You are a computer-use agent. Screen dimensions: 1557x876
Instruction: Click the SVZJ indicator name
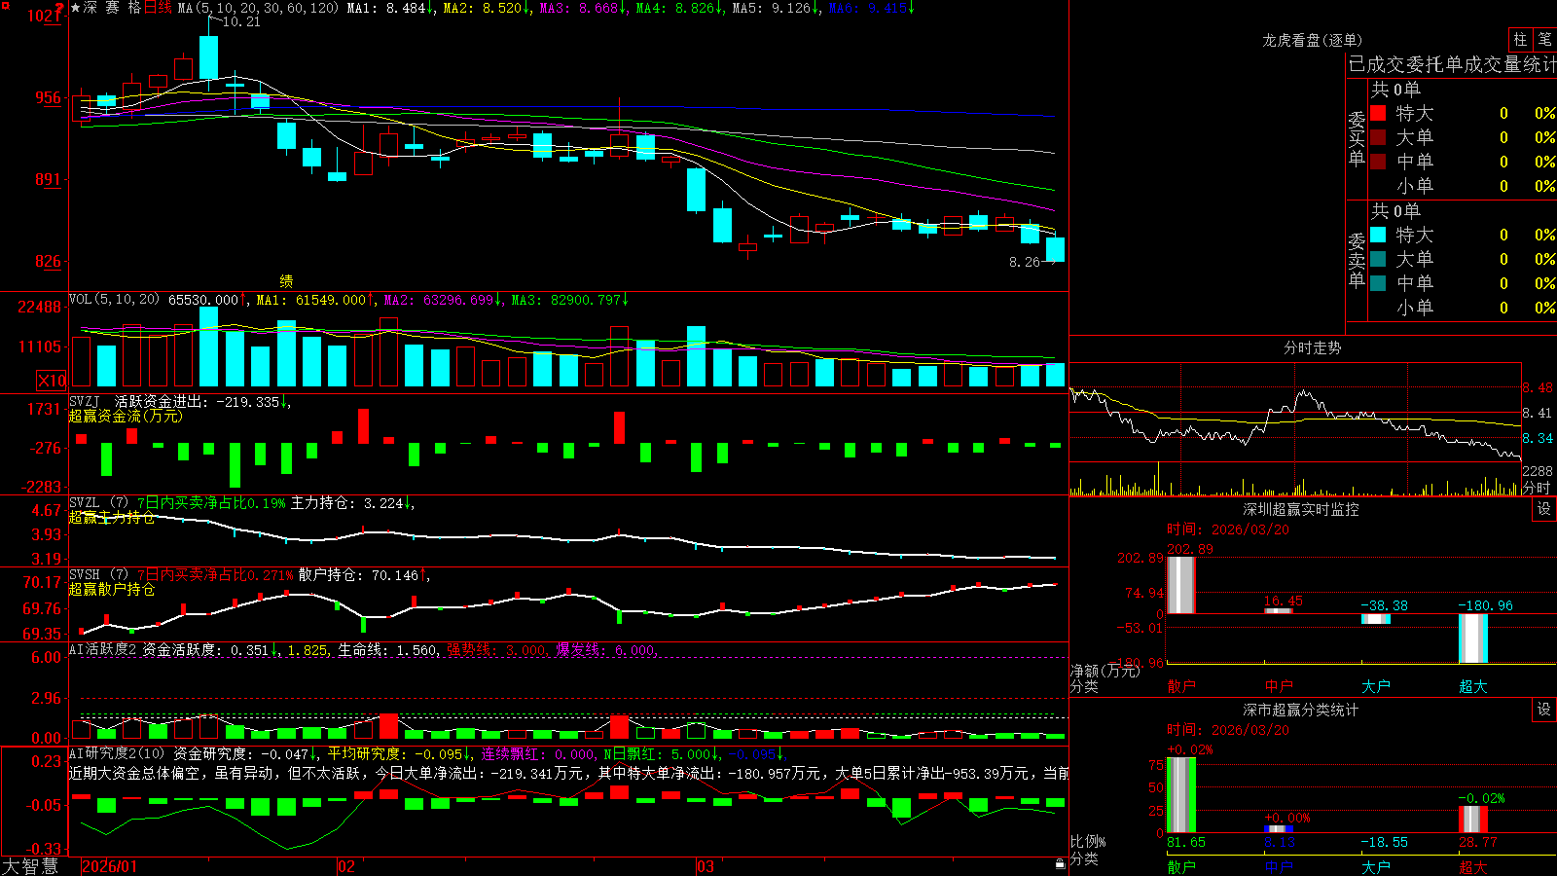click(x=84, y=401)
